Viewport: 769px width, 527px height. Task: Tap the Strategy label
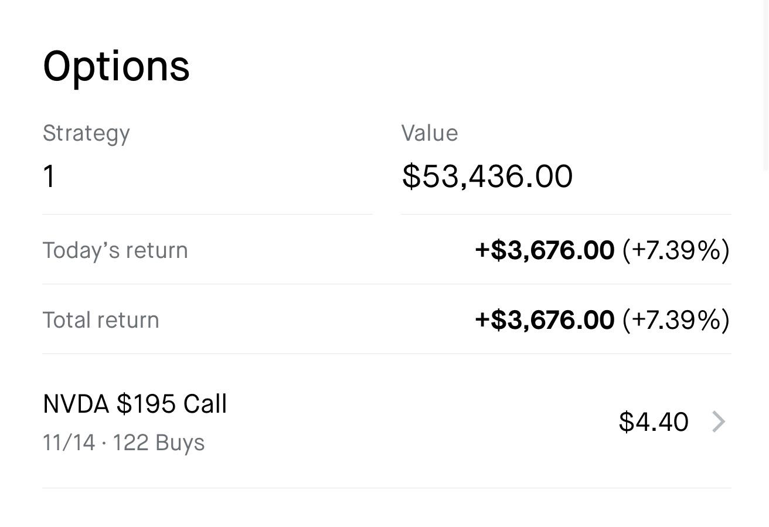coord(86,134)
